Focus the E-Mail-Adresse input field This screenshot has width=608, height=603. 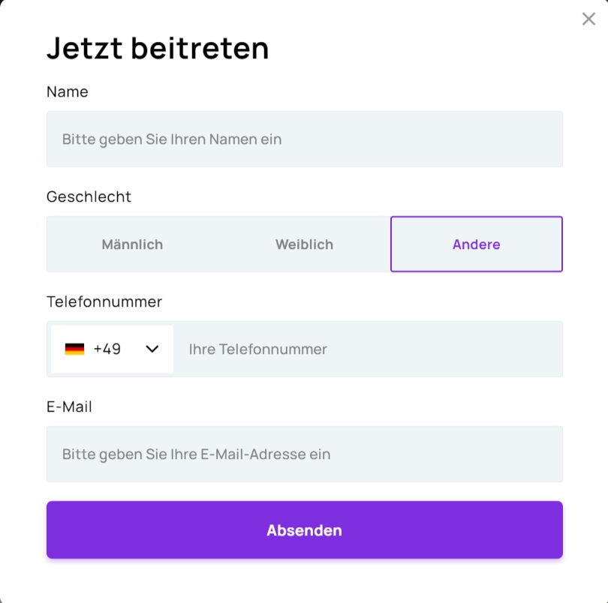pyautogui.click(x=305, y=454)
